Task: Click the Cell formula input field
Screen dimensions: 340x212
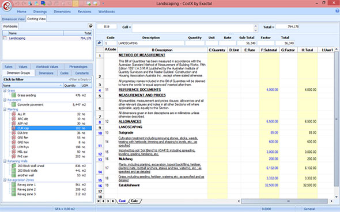Action: tap(193, 28)
